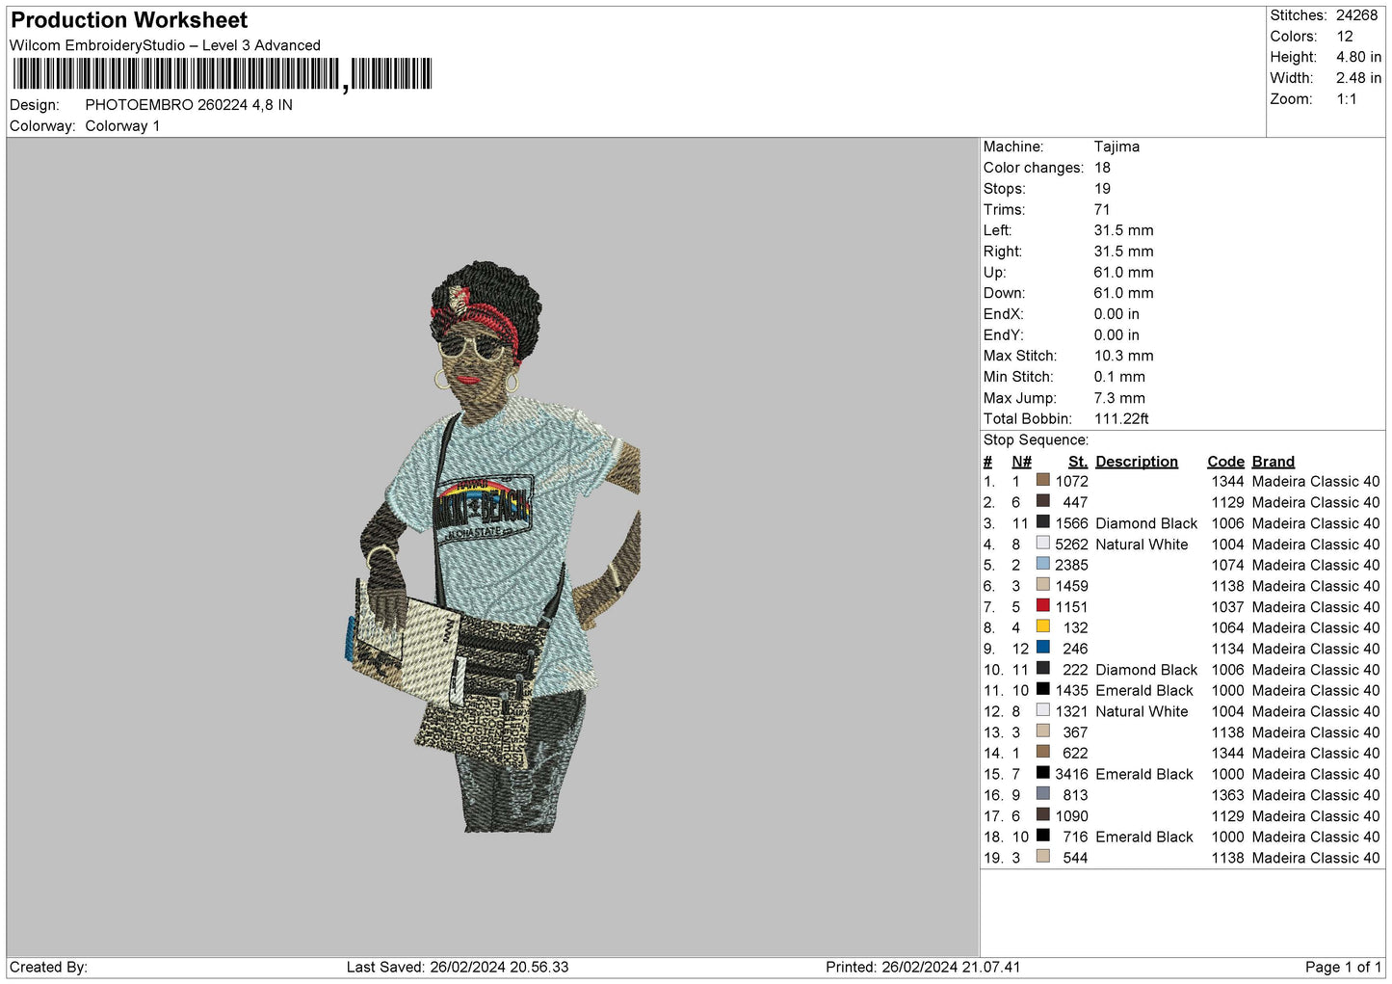Click the Stops value 19
The image size is (1392, 984).
click(1102, 189)
